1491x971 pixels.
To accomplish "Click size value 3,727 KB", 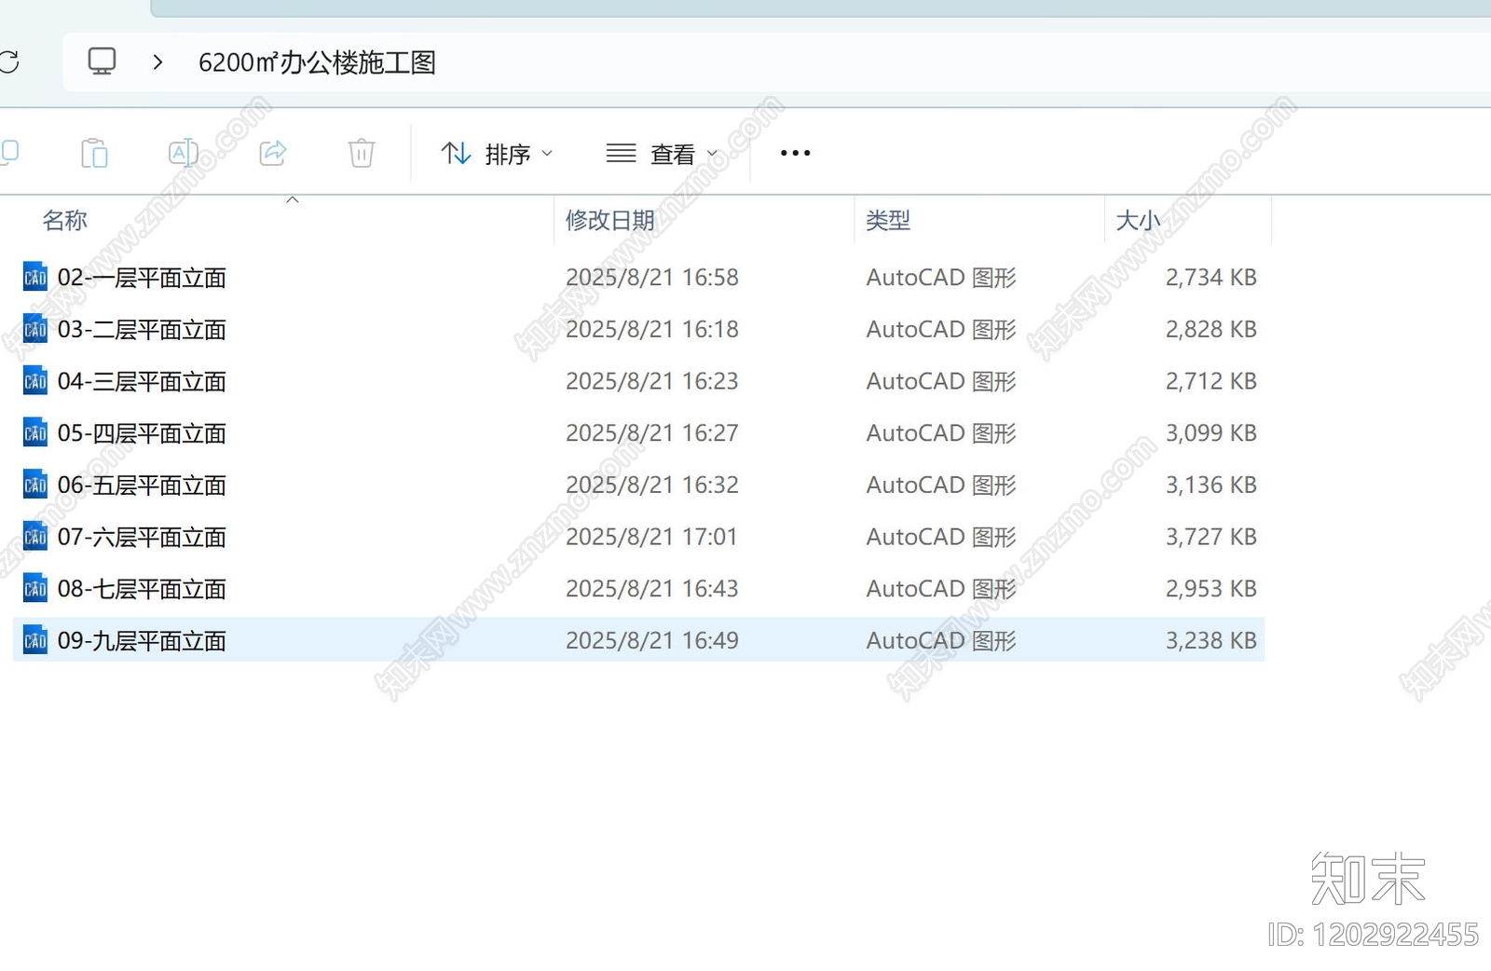I will tap(1211, 538).
